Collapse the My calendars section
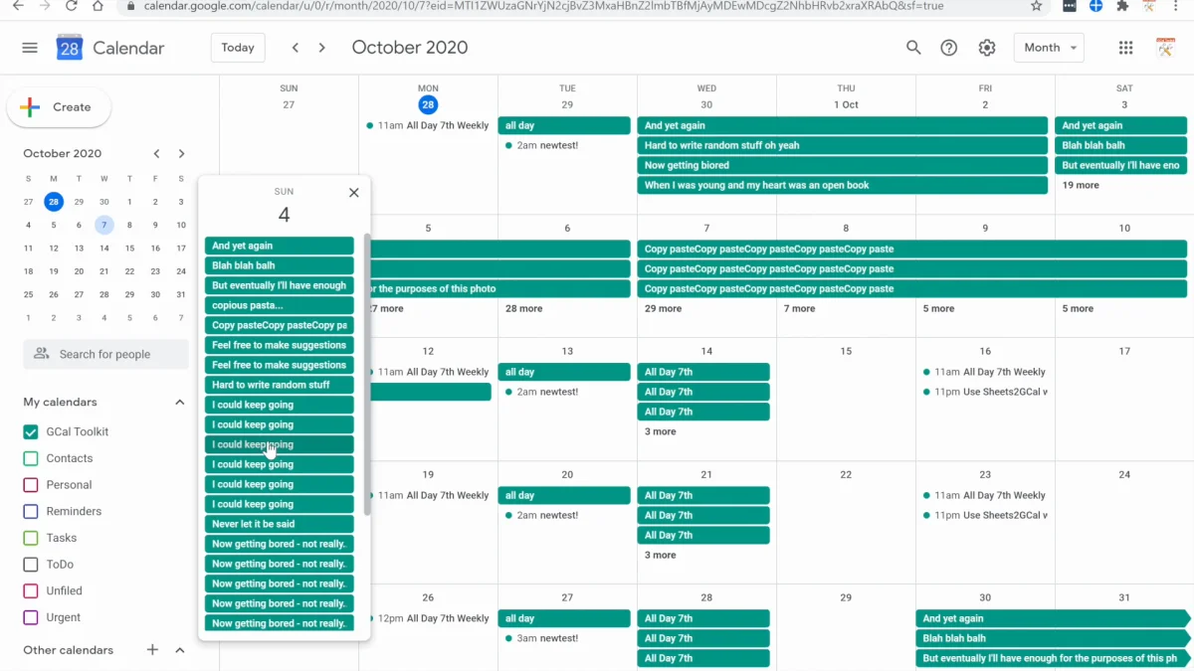The image size is (1194, 671). [180, 403]
